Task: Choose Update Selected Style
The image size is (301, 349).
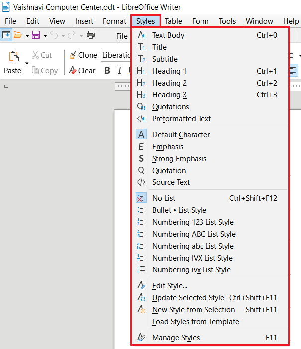Action: [x=210, y=298]
